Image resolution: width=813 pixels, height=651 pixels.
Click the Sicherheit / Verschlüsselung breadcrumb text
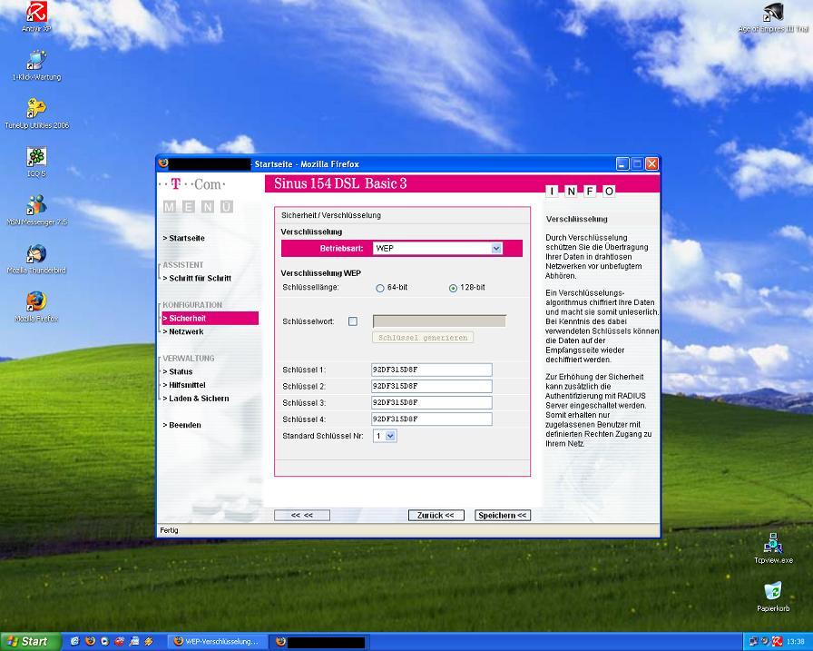coord(331,215)
